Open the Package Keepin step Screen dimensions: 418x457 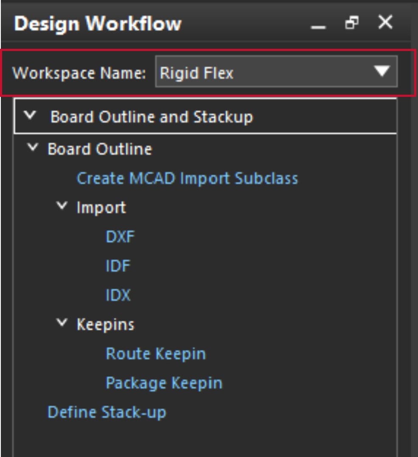[164, 383]
